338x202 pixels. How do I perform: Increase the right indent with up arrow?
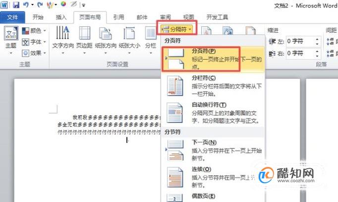(x=317, y=51)
